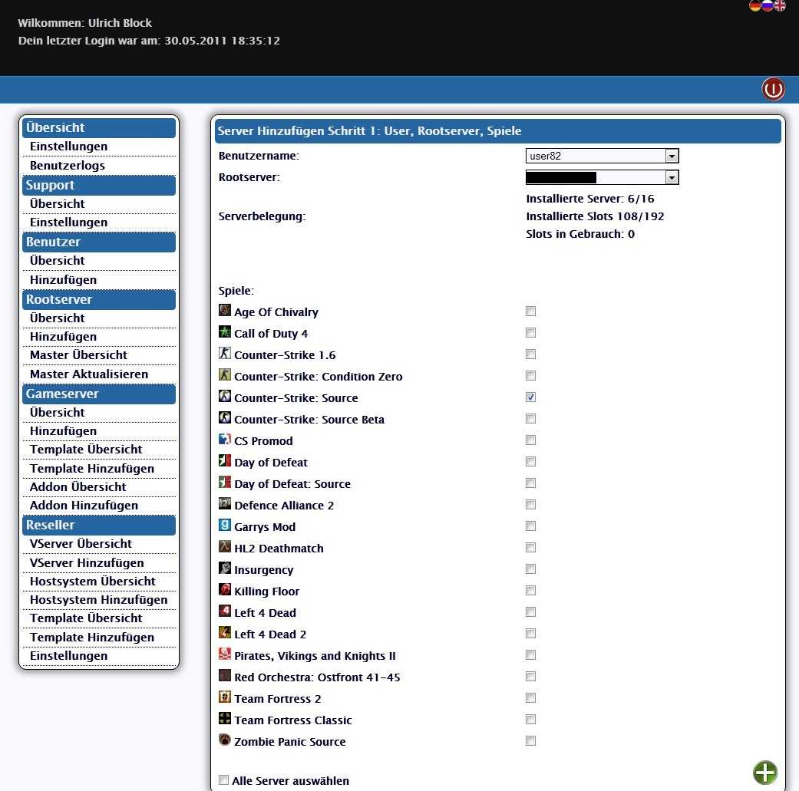Click the CS Promod game icon
799x791 pixels.
tap(225, 439)
